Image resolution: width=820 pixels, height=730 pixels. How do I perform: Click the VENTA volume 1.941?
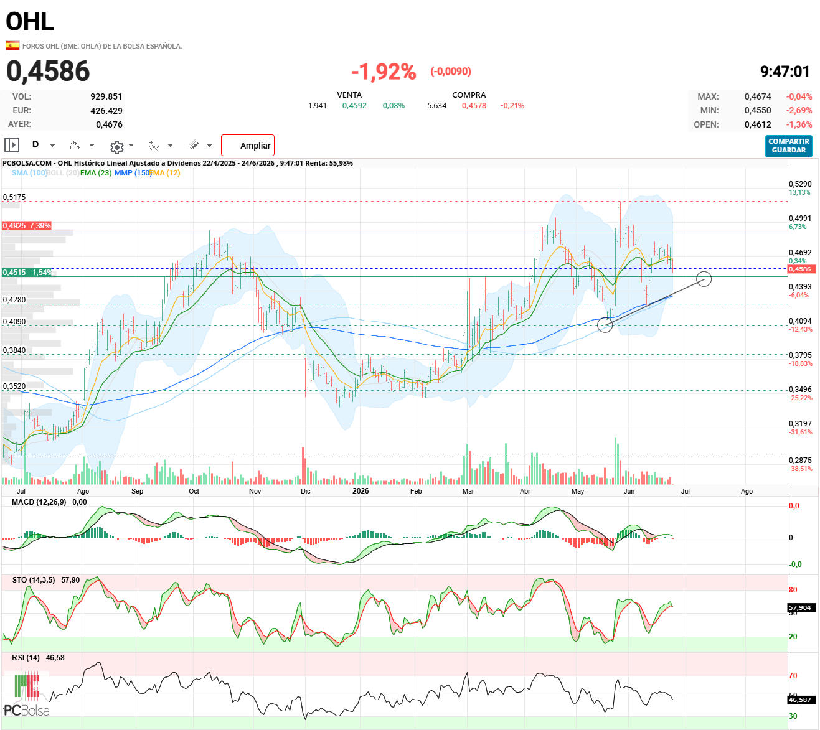point(318,106)
